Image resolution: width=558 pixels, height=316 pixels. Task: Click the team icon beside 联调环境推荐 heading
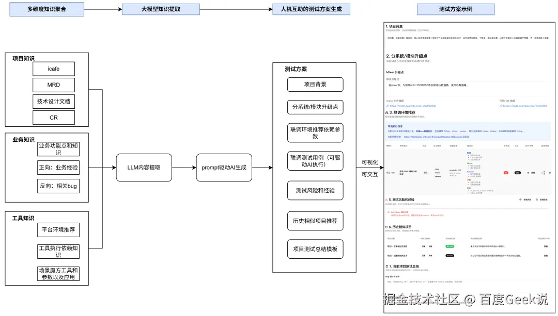(x=387, y=113)
